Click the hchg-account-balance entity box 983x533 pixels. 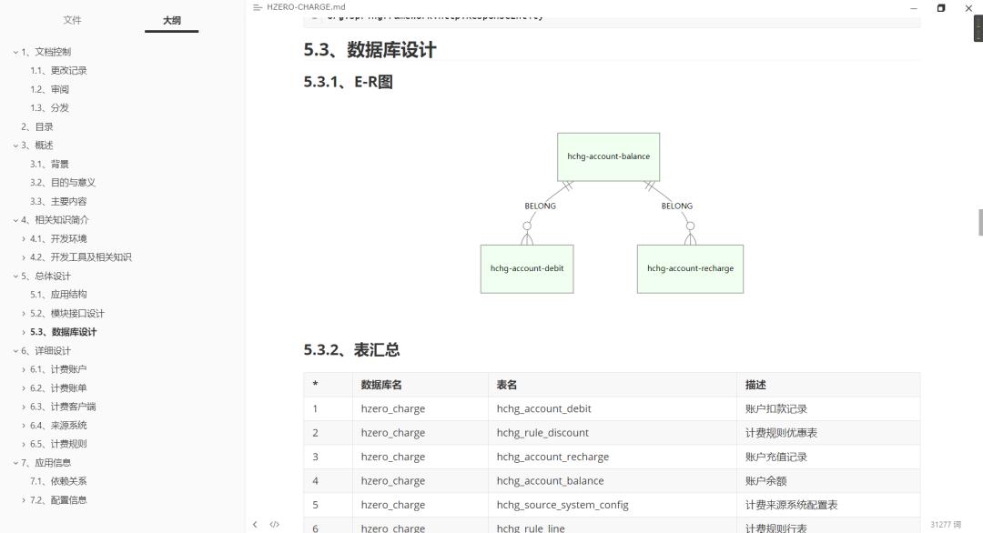pos(608,156)
